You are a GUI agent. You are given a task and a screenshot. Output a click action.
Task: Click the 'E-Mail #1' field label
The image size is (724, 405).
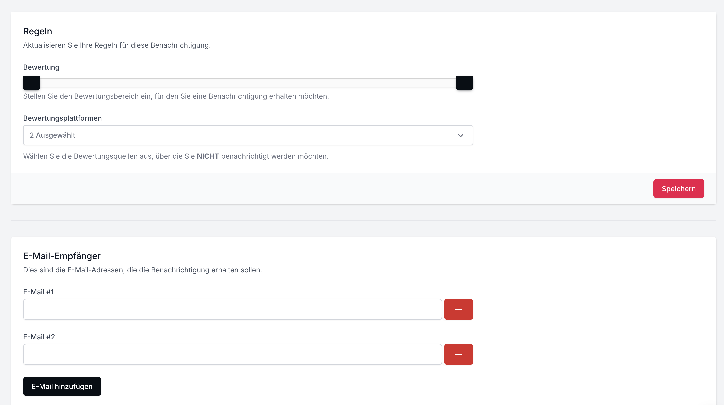[38, 292]
